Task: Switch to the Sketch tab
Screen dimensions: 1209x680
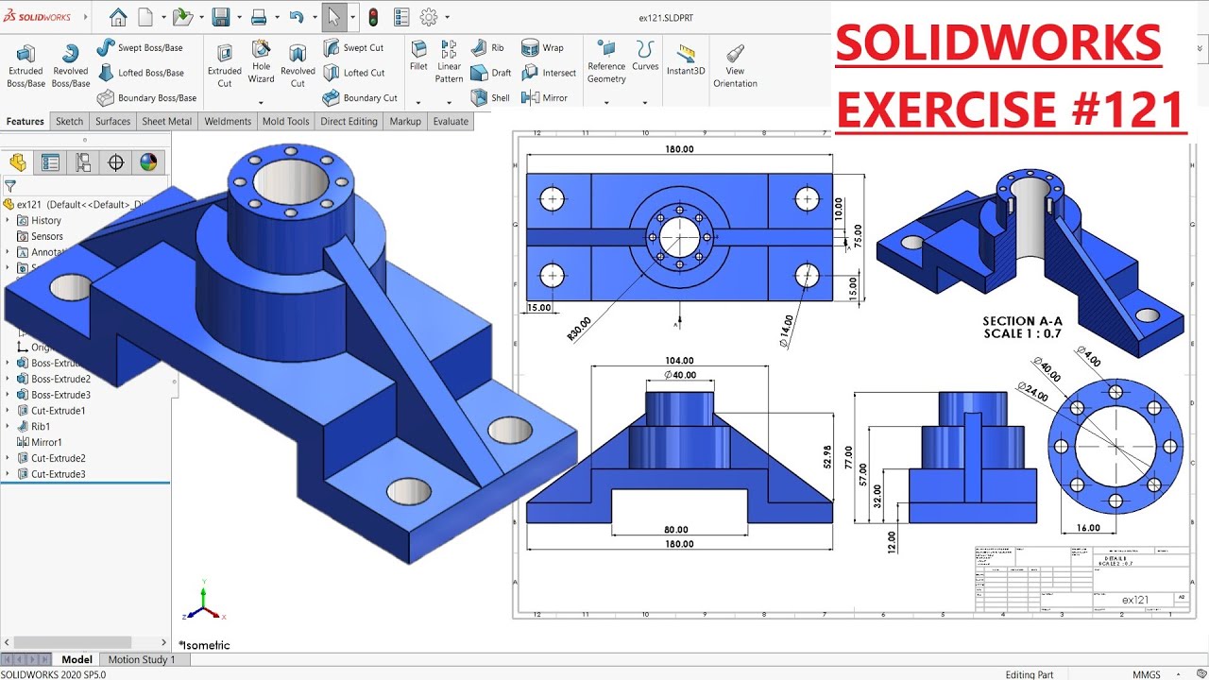Action: (70, 121)
